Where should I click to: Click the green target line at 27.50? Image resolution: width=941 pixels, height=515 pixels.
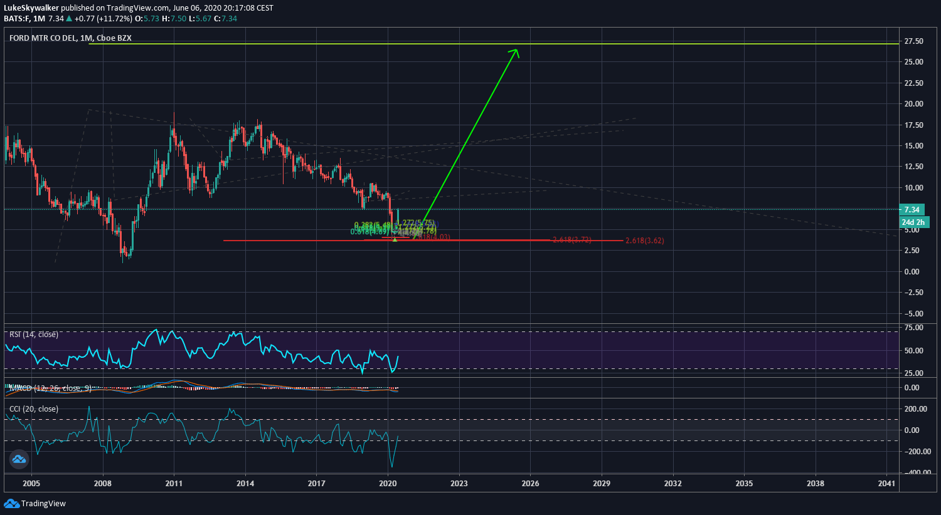(494, 44)
